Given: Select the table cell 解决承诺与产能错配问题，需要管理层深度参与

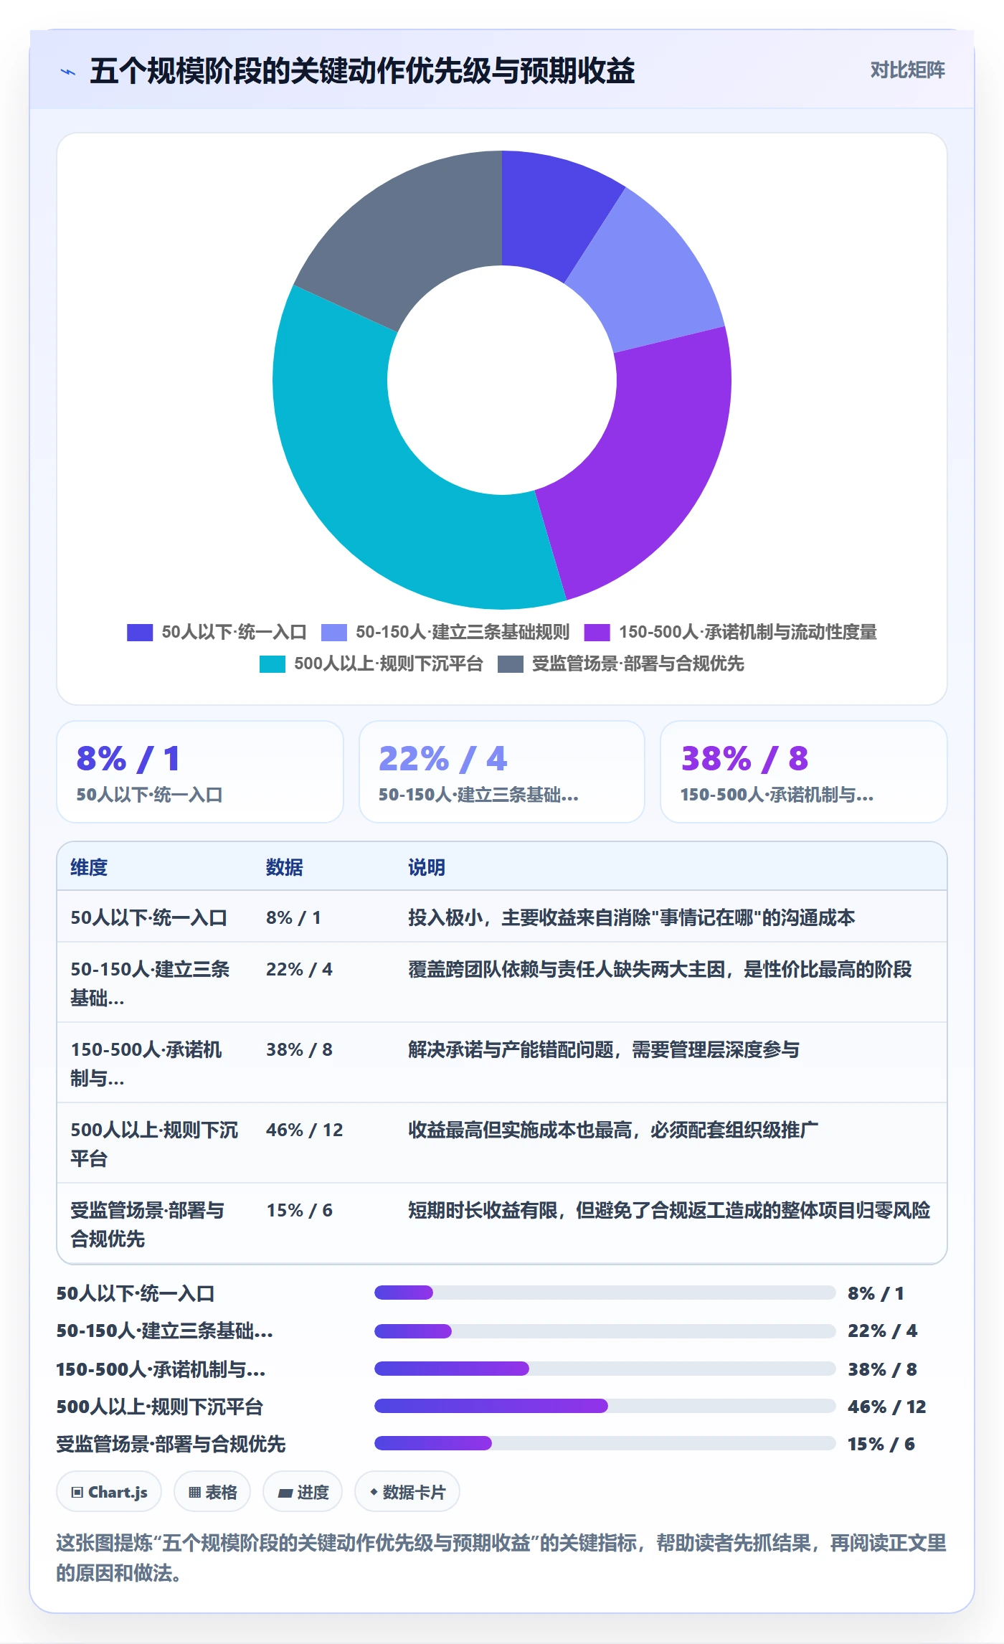Looking at the screenshot, I should point(604,1049).
